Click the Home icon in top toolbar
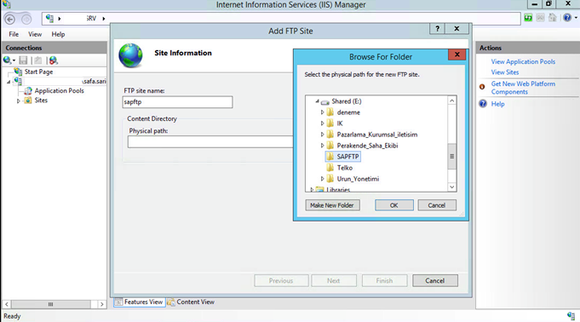 (x=552, y=18)
